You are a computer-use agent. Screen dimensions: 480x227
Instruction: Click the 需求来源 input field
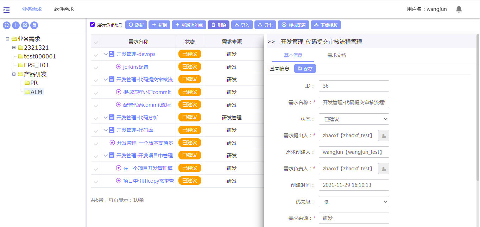(354, 218)
